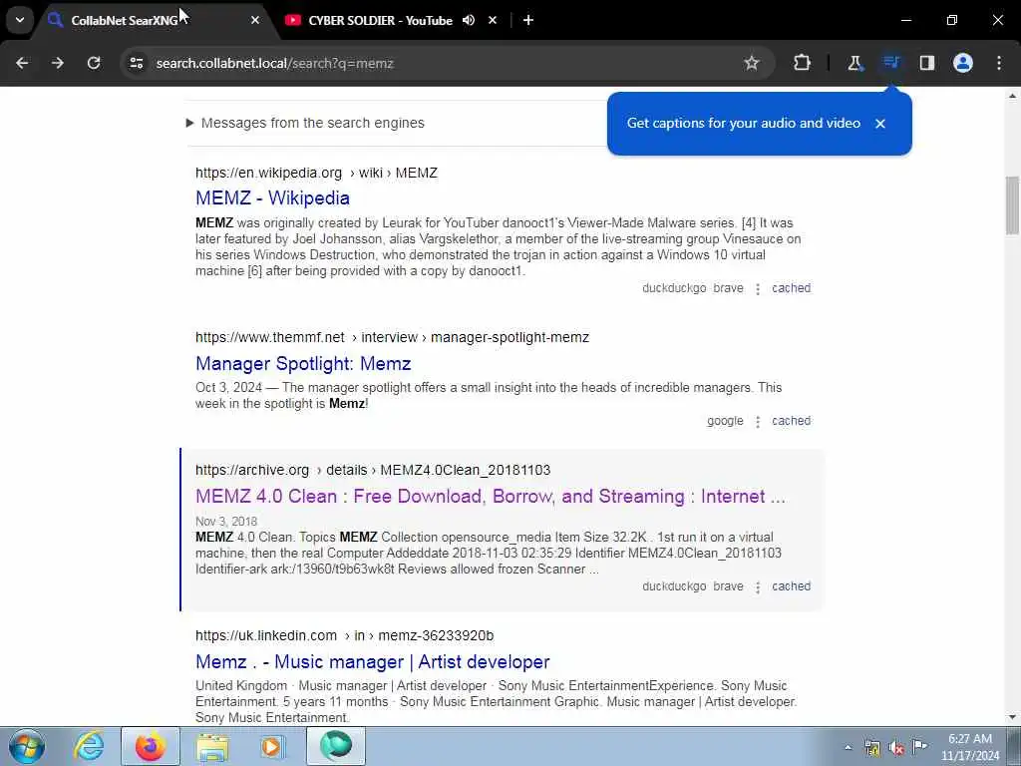Click the page vertical scrollbar thumb

(x=1012, y=205)
